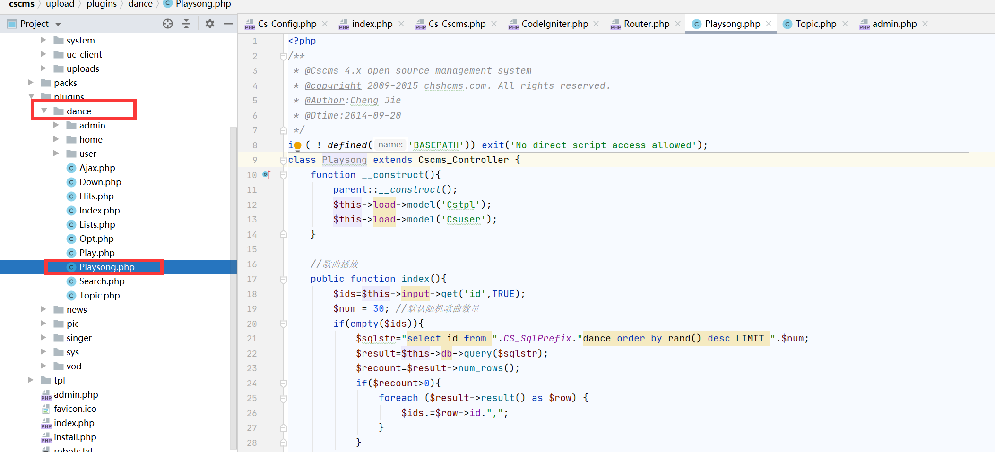The height and width of the screenshot is (452, 995).
Task: Click the Cscms_Controller class name in code
Action: 463,160
